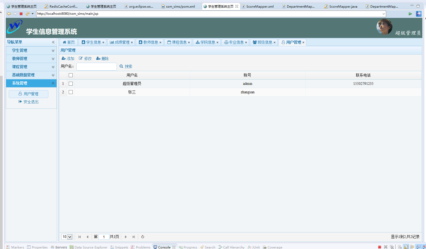Click the browser back arrow icon
Image resolution: width=426 pixels, height=249 pixels.
click(9, 13)
